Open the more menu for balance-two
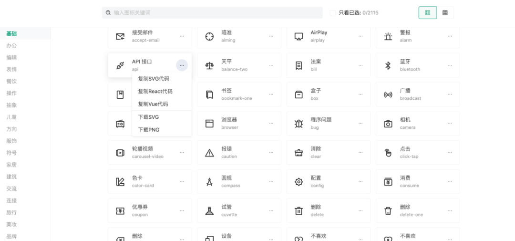Viewport: 515px width, 241px height. tap(271, 65)
